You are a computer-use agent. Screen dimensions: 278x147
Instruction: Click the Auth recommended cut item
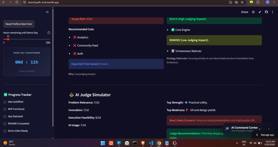[x=78, y=53]
